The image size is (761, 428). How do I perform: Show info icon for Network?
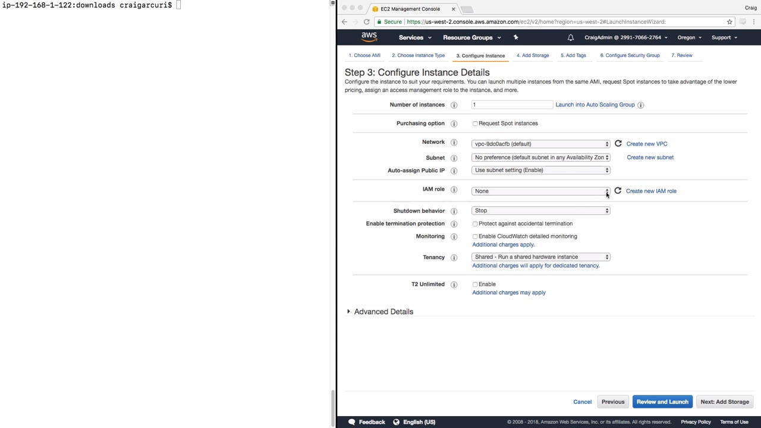(x=454, y=143)
